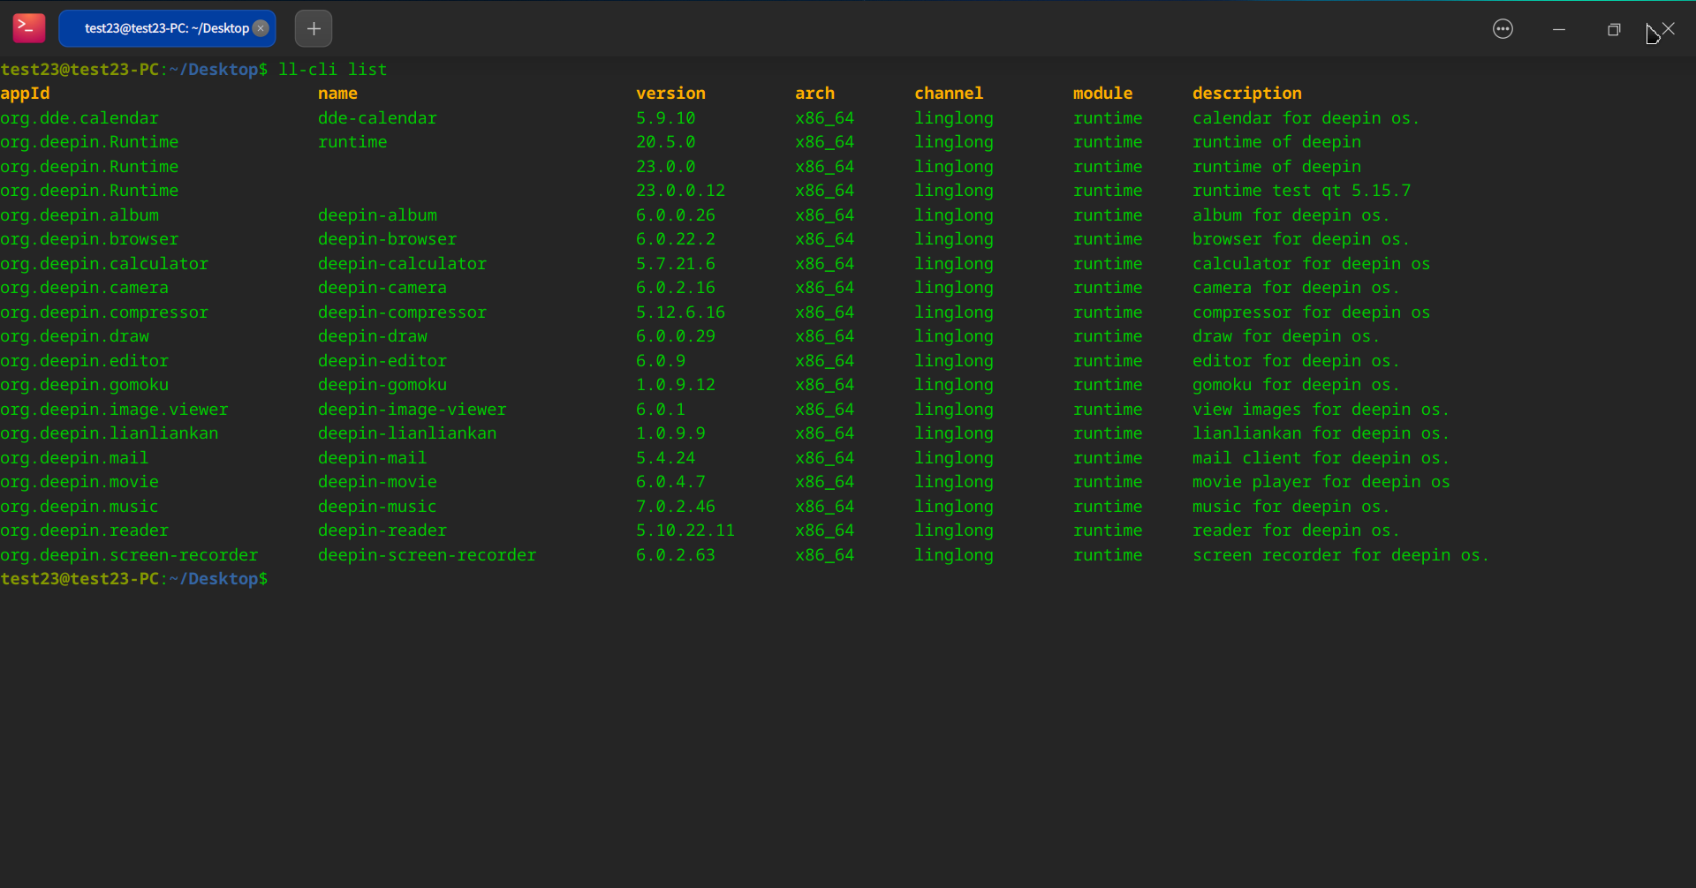Click the deepin-album name
1696x888 pixels.
pyautogui.click(x=377, y=215)
